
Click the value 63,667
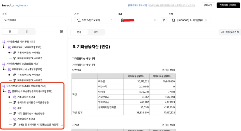pos(145,97)
